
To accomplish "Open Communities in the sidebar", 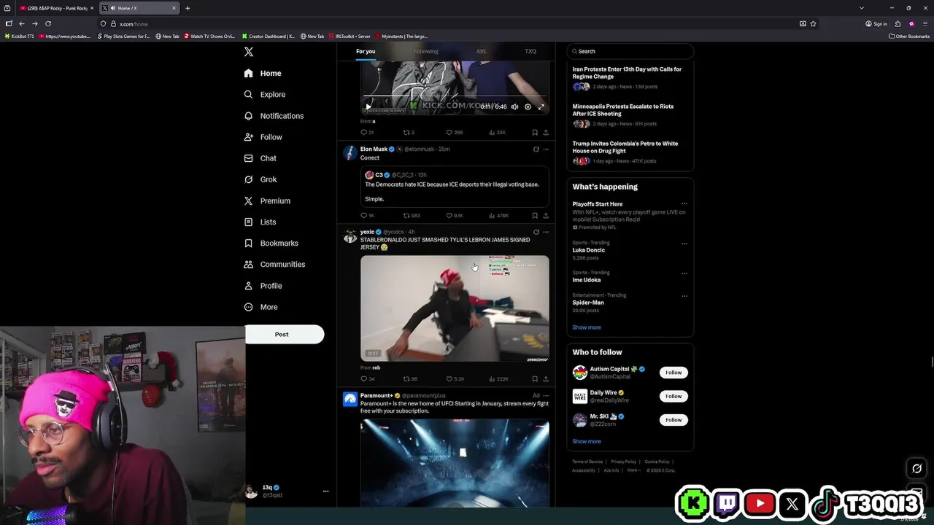I will click(x=274, y=264).
